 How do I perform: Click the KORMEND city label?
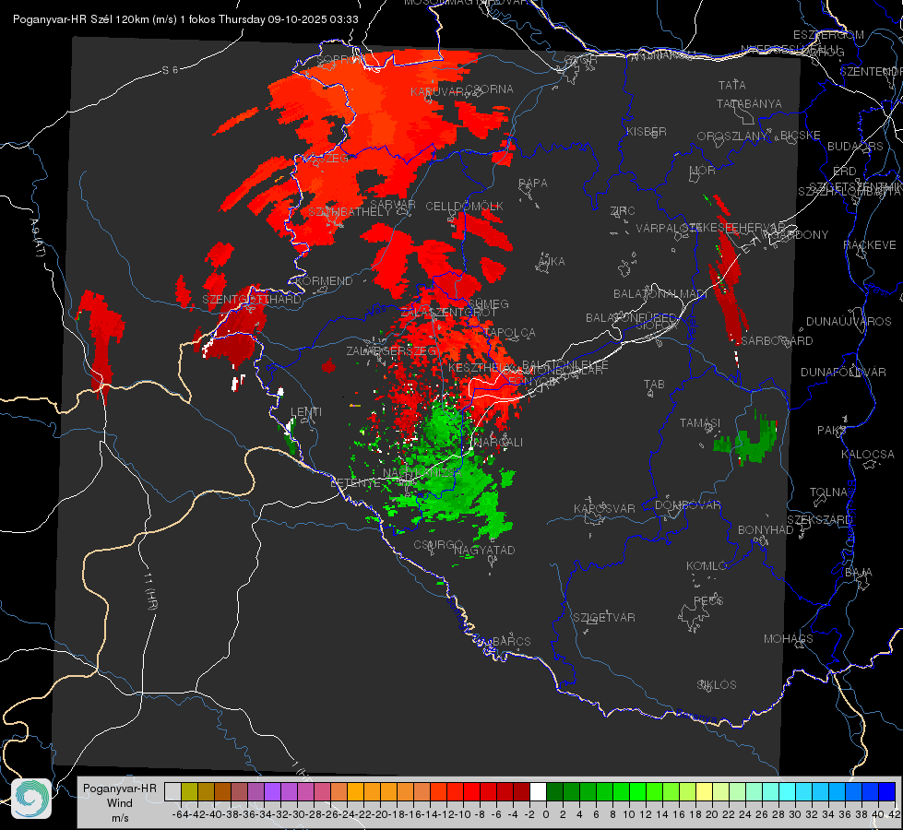[x=323, y=281]
